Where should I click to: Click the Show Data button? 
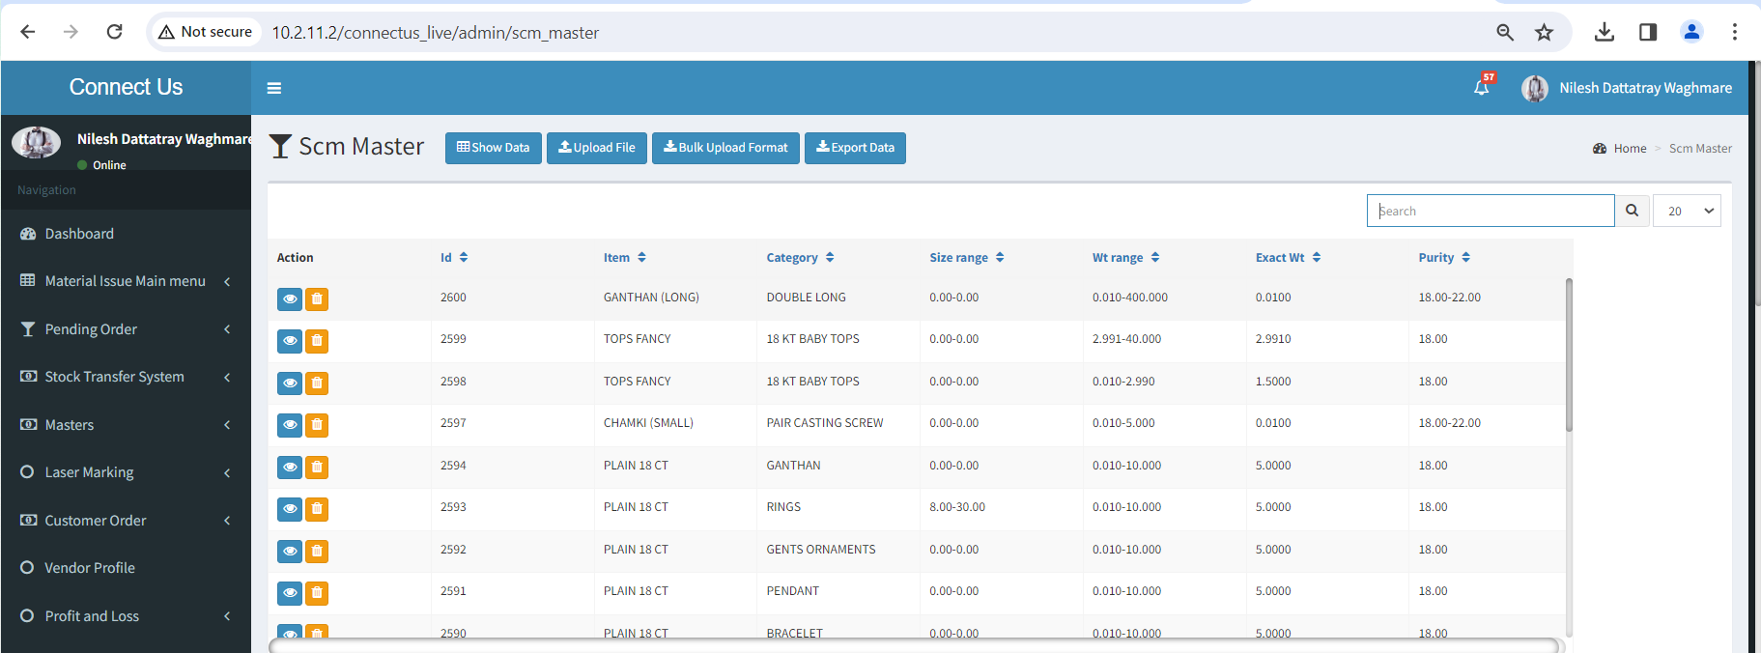(493, 148)
